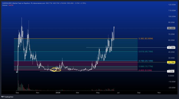Click the H83.73M high value
This screenshot has height=99, width=179.
56,3
